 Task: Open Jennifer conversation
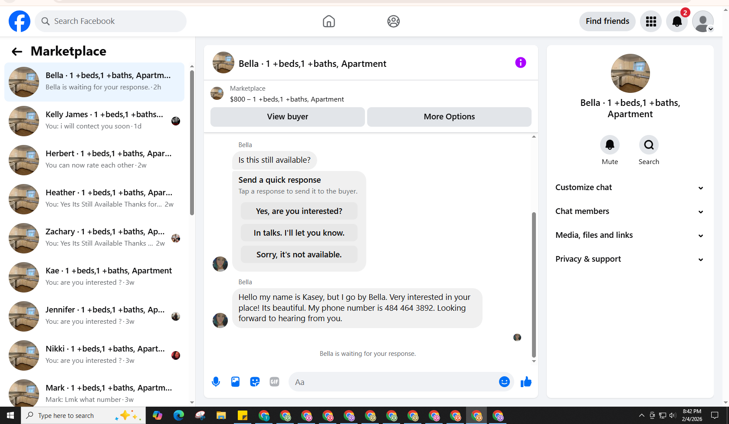pos(94,316)
